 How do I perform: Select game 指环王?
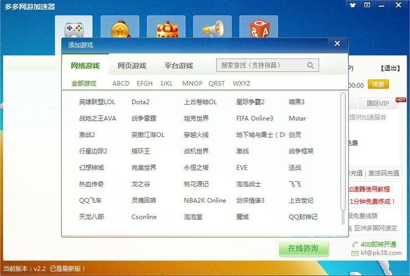point(141,151)
